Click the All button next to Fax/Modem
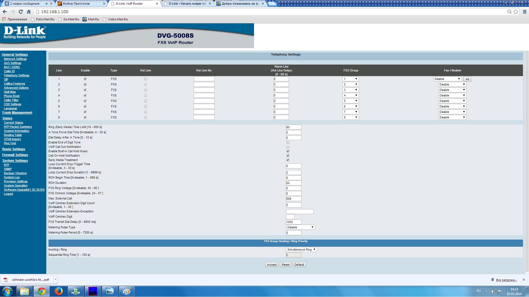This screenshot has height=297, width=529. tap(467, 79)
